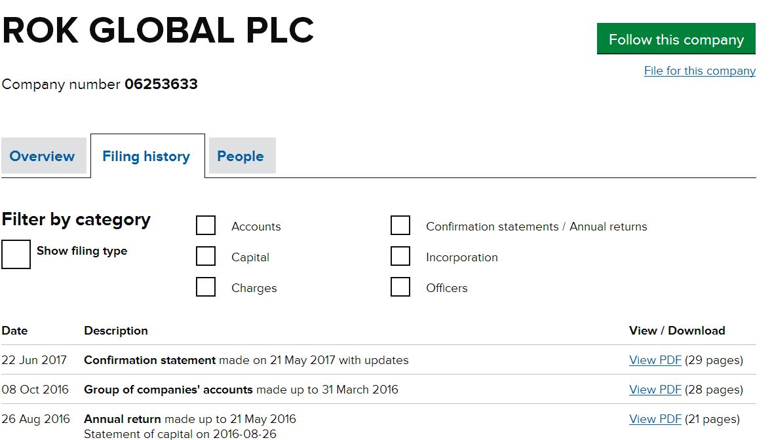772x440 pixels.
Task: Open the 28-page group accounts PDF
Action: pyautogui.click(x=655, y=389)
